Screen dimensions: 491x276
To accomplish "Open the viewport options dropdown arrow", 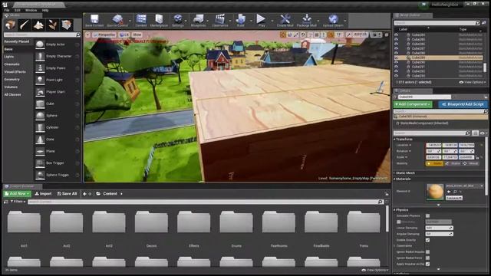I will [88, 34].
